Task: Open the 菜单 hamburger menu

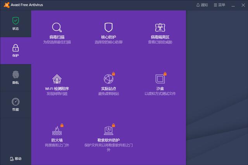Action: tap(219, 5)
